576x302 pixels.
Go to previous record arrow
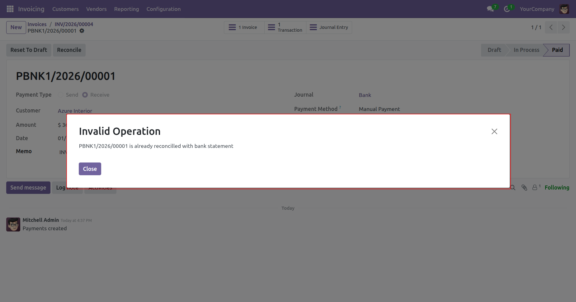pos(551,27)
